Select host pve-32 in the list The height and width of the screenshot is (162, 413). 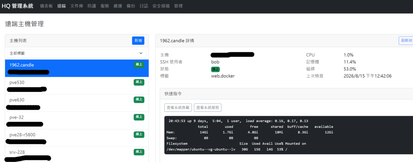pyautogui.click(x=77, y=121)
